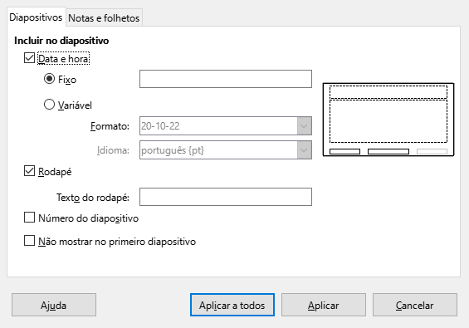Screen dimensions: 469x328
Task: Open the Idioma language dropdown
Action: [226, 150]
